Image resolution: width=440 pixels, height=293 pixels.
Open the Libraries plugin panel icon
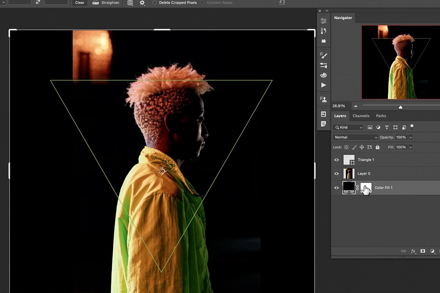click(323, 41)
